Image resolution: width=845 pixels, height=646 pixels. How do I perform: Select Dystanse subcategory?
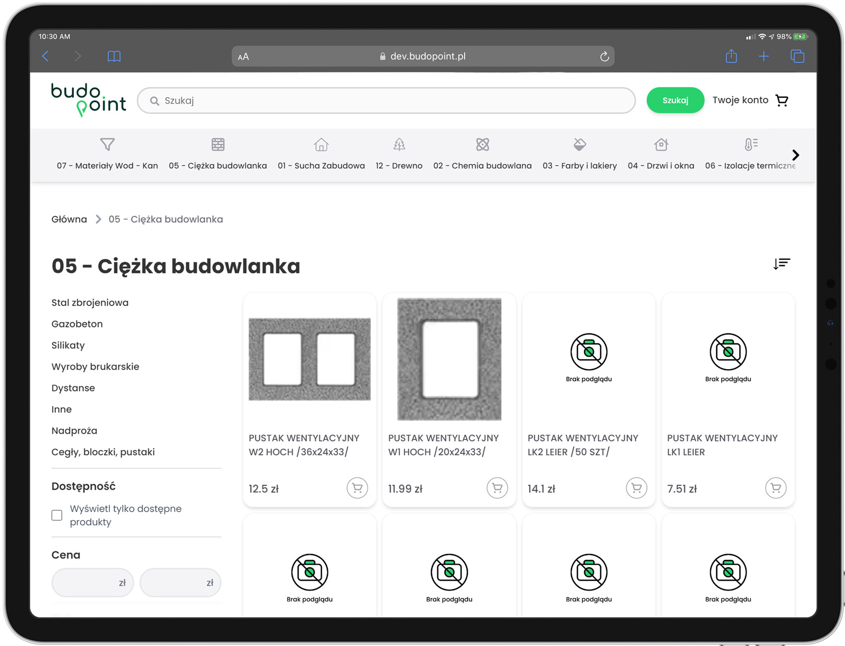coord(73,388)
